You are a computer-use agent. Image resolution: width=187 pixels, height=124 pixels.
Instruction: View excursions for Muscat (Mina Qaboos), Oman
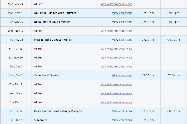122,40
